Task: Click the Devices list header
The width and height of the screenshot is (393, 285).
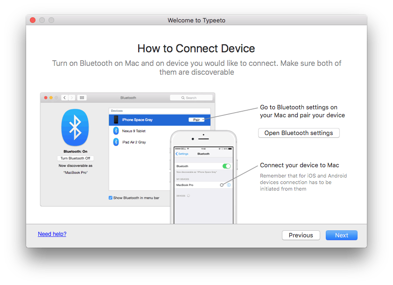Action: pos(160,111)
